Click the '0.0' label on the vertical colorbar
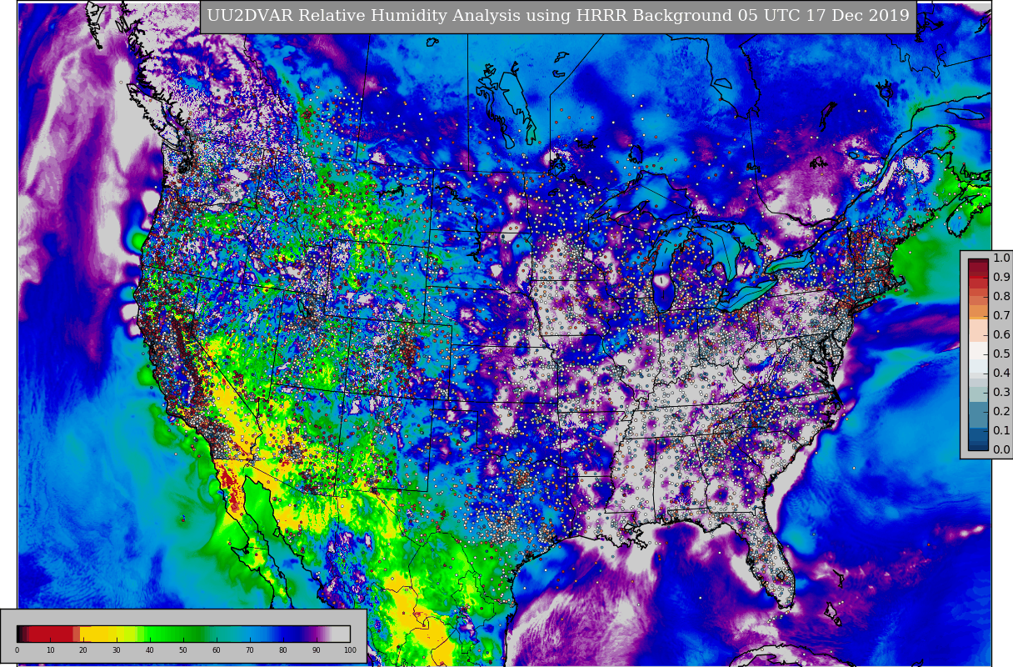The height and width of the screenshot is (667, 1013). tap(1001, 449)
